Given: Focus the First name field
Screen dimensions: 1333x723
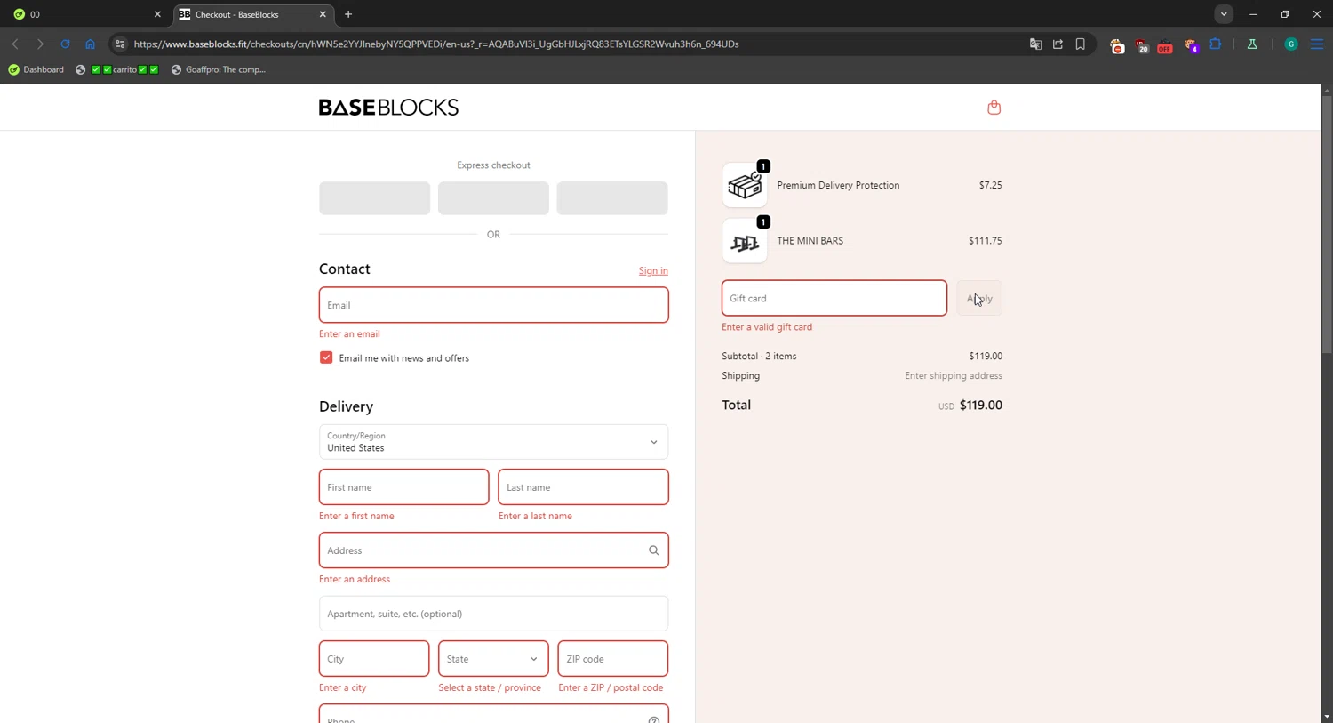Looking at the screenshot, I should tap(403, 487).
